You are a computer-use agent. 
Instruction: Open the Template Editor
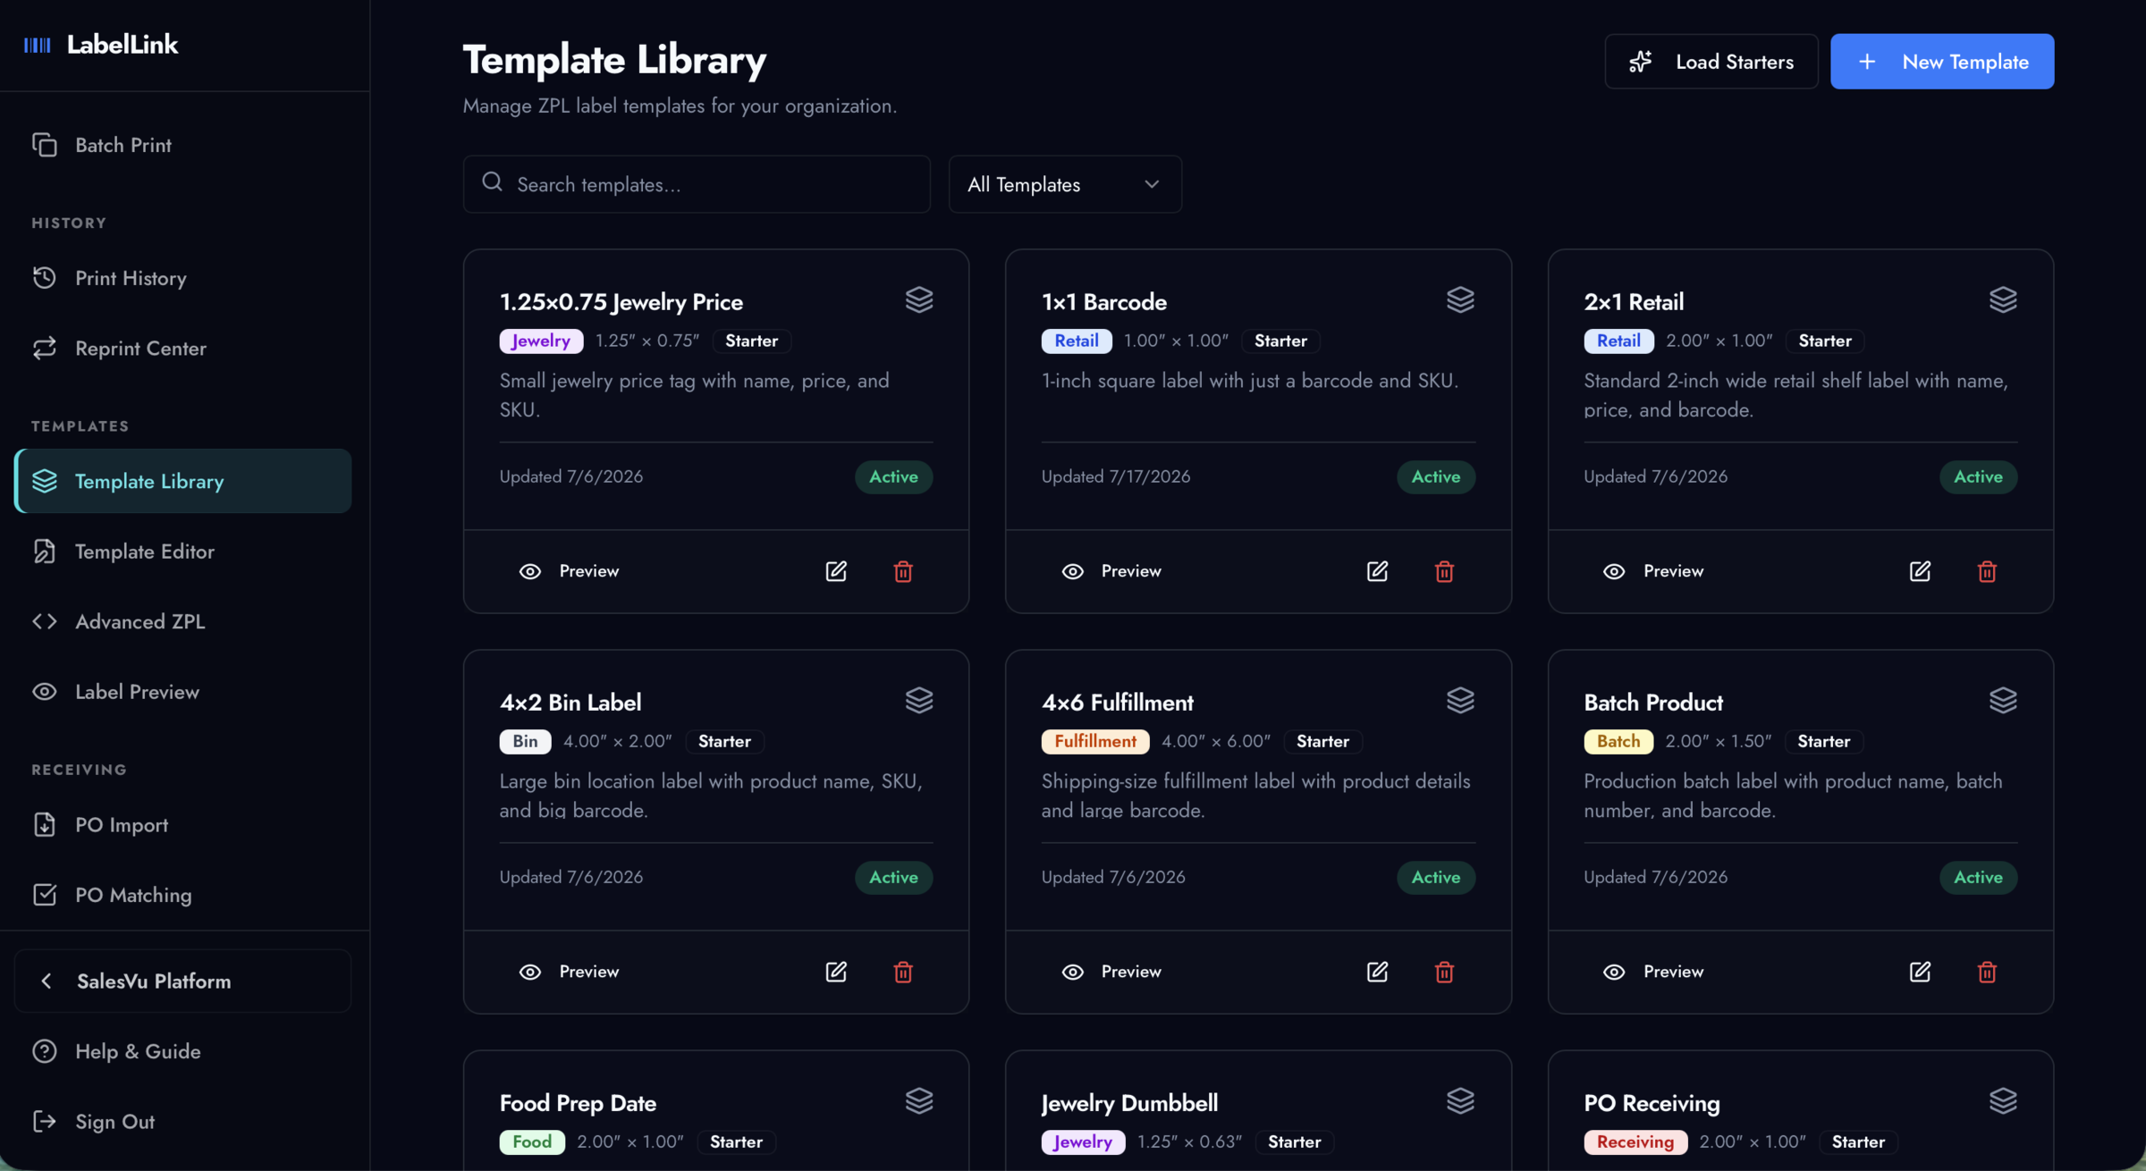(x=183, y=552)
